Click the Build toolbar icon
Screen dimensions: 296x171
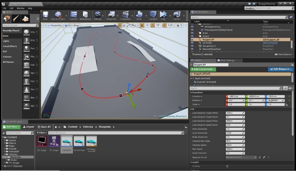[x=139, y=15]
